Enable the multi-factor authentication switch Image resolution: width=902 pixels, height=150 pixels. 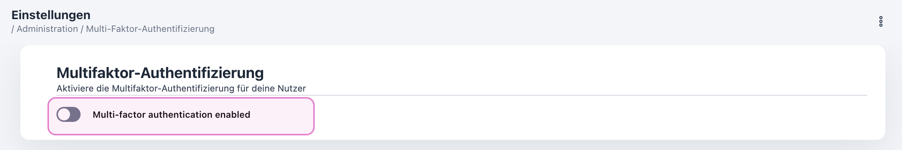click(x=69, y=114)
